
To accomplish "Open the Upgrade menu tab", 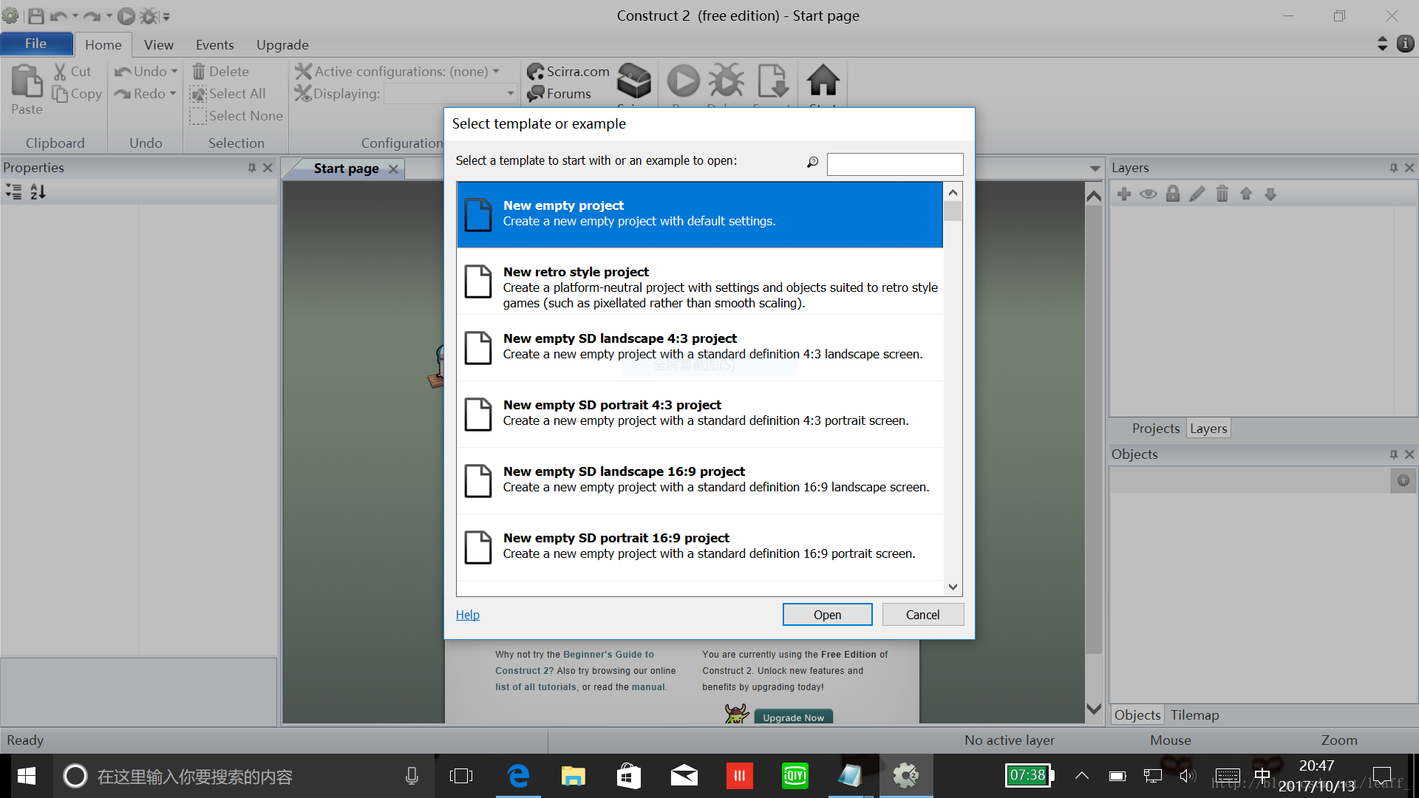I will coord(284,45).
